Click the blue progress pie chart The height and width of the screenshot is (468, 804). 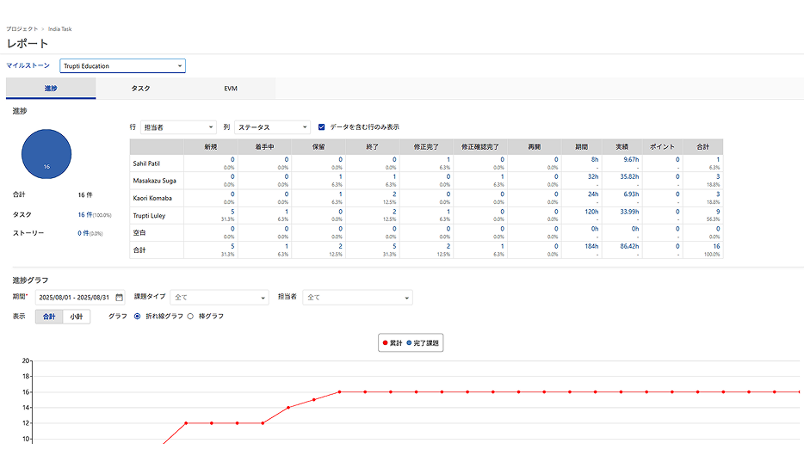46,155
